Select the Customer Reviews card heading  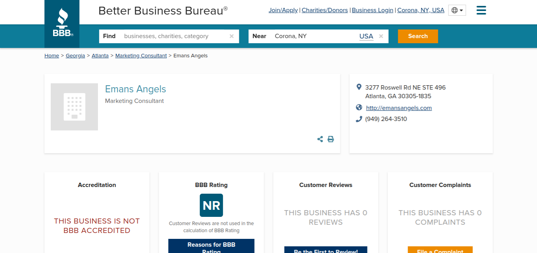[326, 185]
